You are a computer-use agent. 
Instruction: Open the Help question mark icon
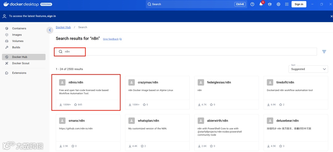pyautogui.click(x=252, y=4)
